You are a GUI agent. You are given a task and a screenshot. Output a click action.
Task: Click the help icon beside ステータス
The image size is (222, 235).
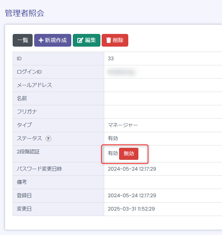click(x=48, y=138)
